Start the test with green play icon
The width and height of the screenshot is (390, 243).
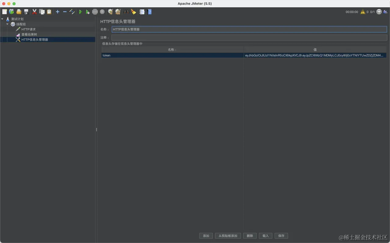coord(80,12)
